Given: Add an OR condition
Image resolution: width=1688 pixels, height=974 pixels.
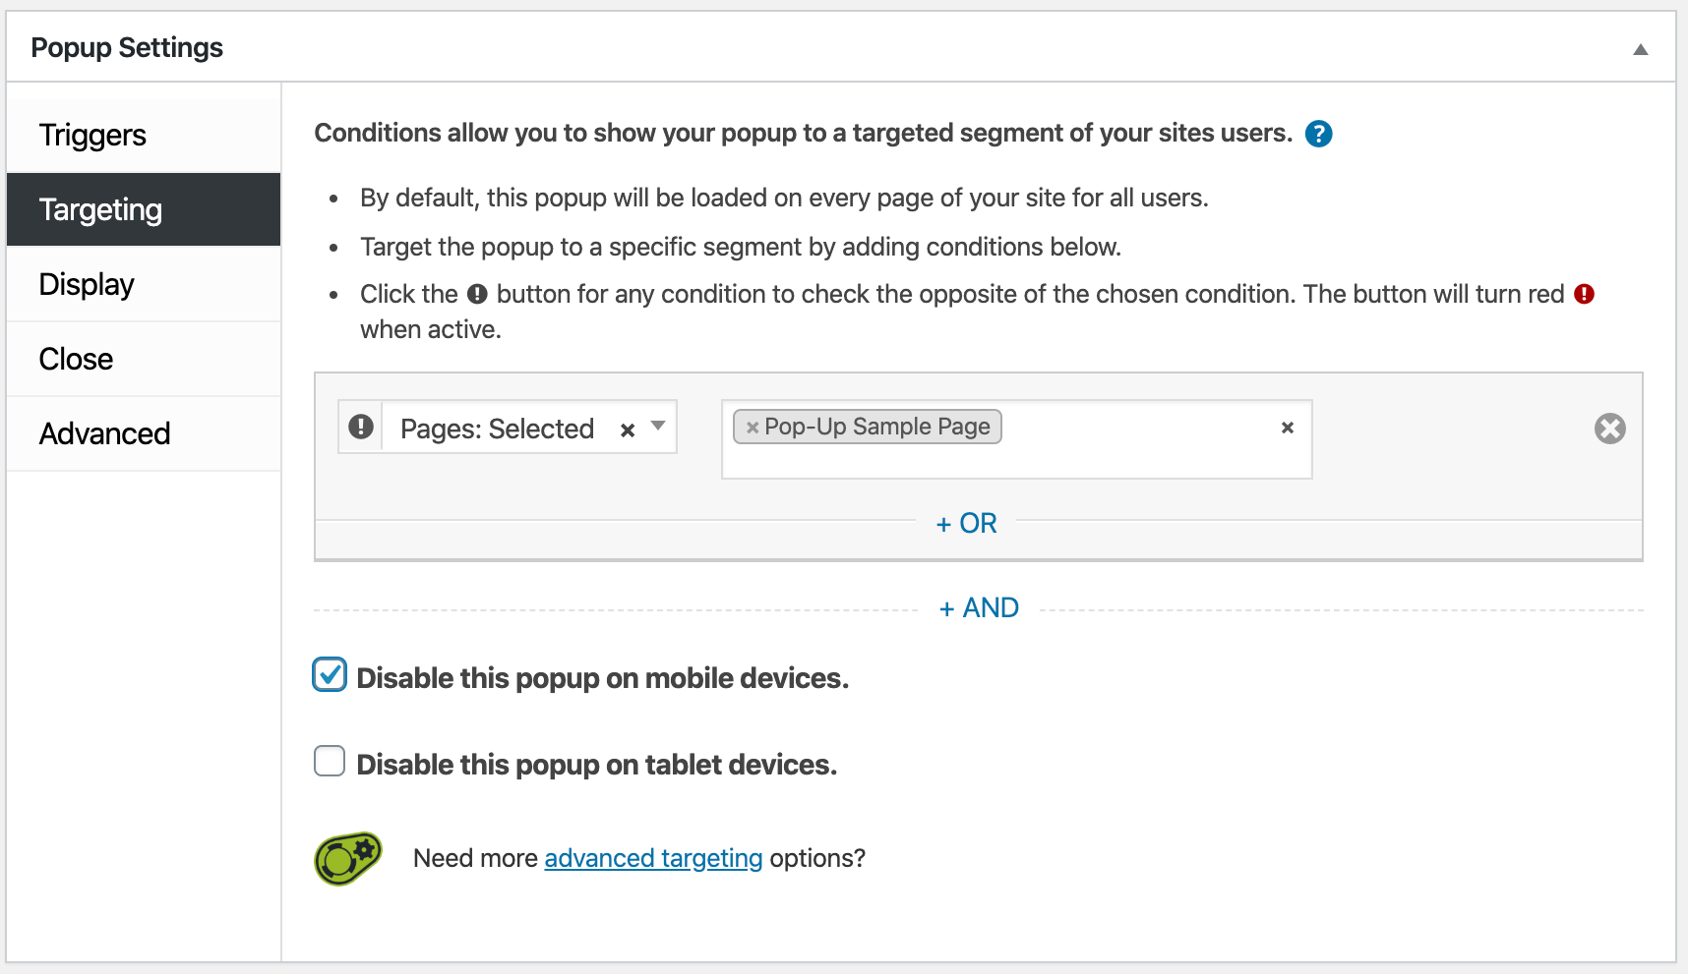Looking at the screenshot, I should (966, 523).
